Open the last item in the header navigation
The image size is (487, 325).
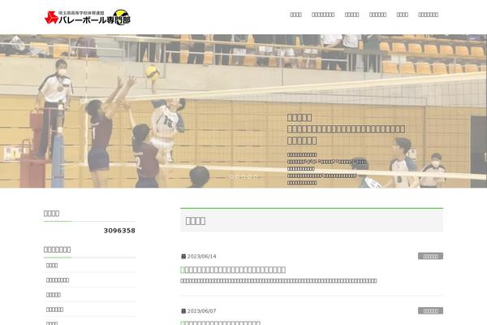[428, 15]
